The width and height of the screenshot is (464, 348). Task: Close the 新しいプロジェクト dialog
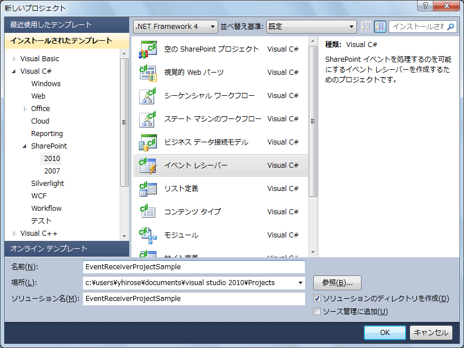pos(447,6)
